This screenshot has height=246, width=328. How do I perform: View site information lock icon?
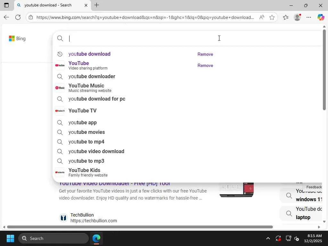coord(31,17)
